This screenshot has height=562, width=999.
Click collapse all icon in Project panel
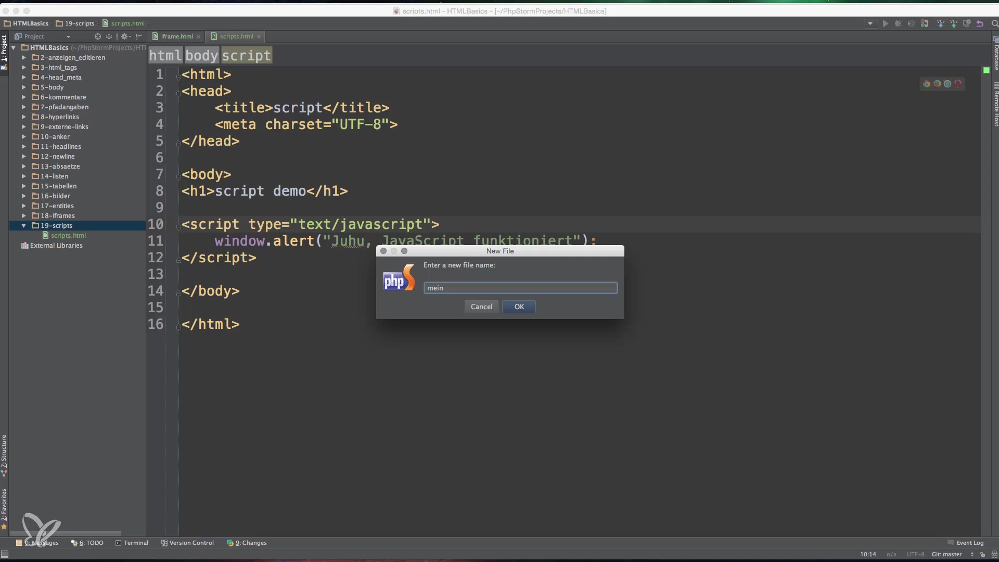pos(109,36)
